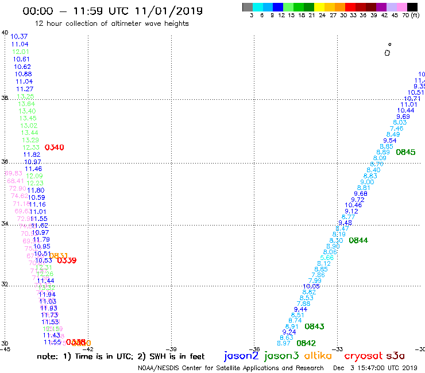Select the s3a satellite label
425x373 pixels.
[x=395, y=356]
